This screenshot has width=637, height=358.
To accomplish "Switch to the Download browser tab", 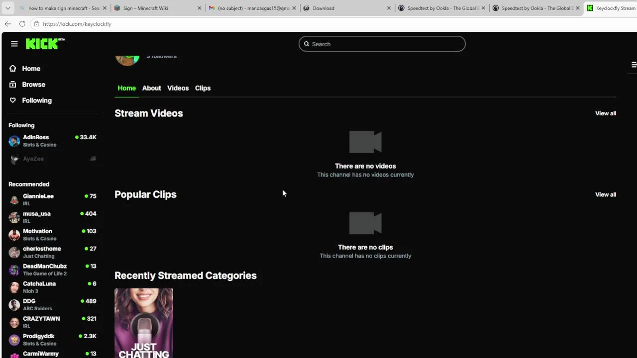I will 346,8.
